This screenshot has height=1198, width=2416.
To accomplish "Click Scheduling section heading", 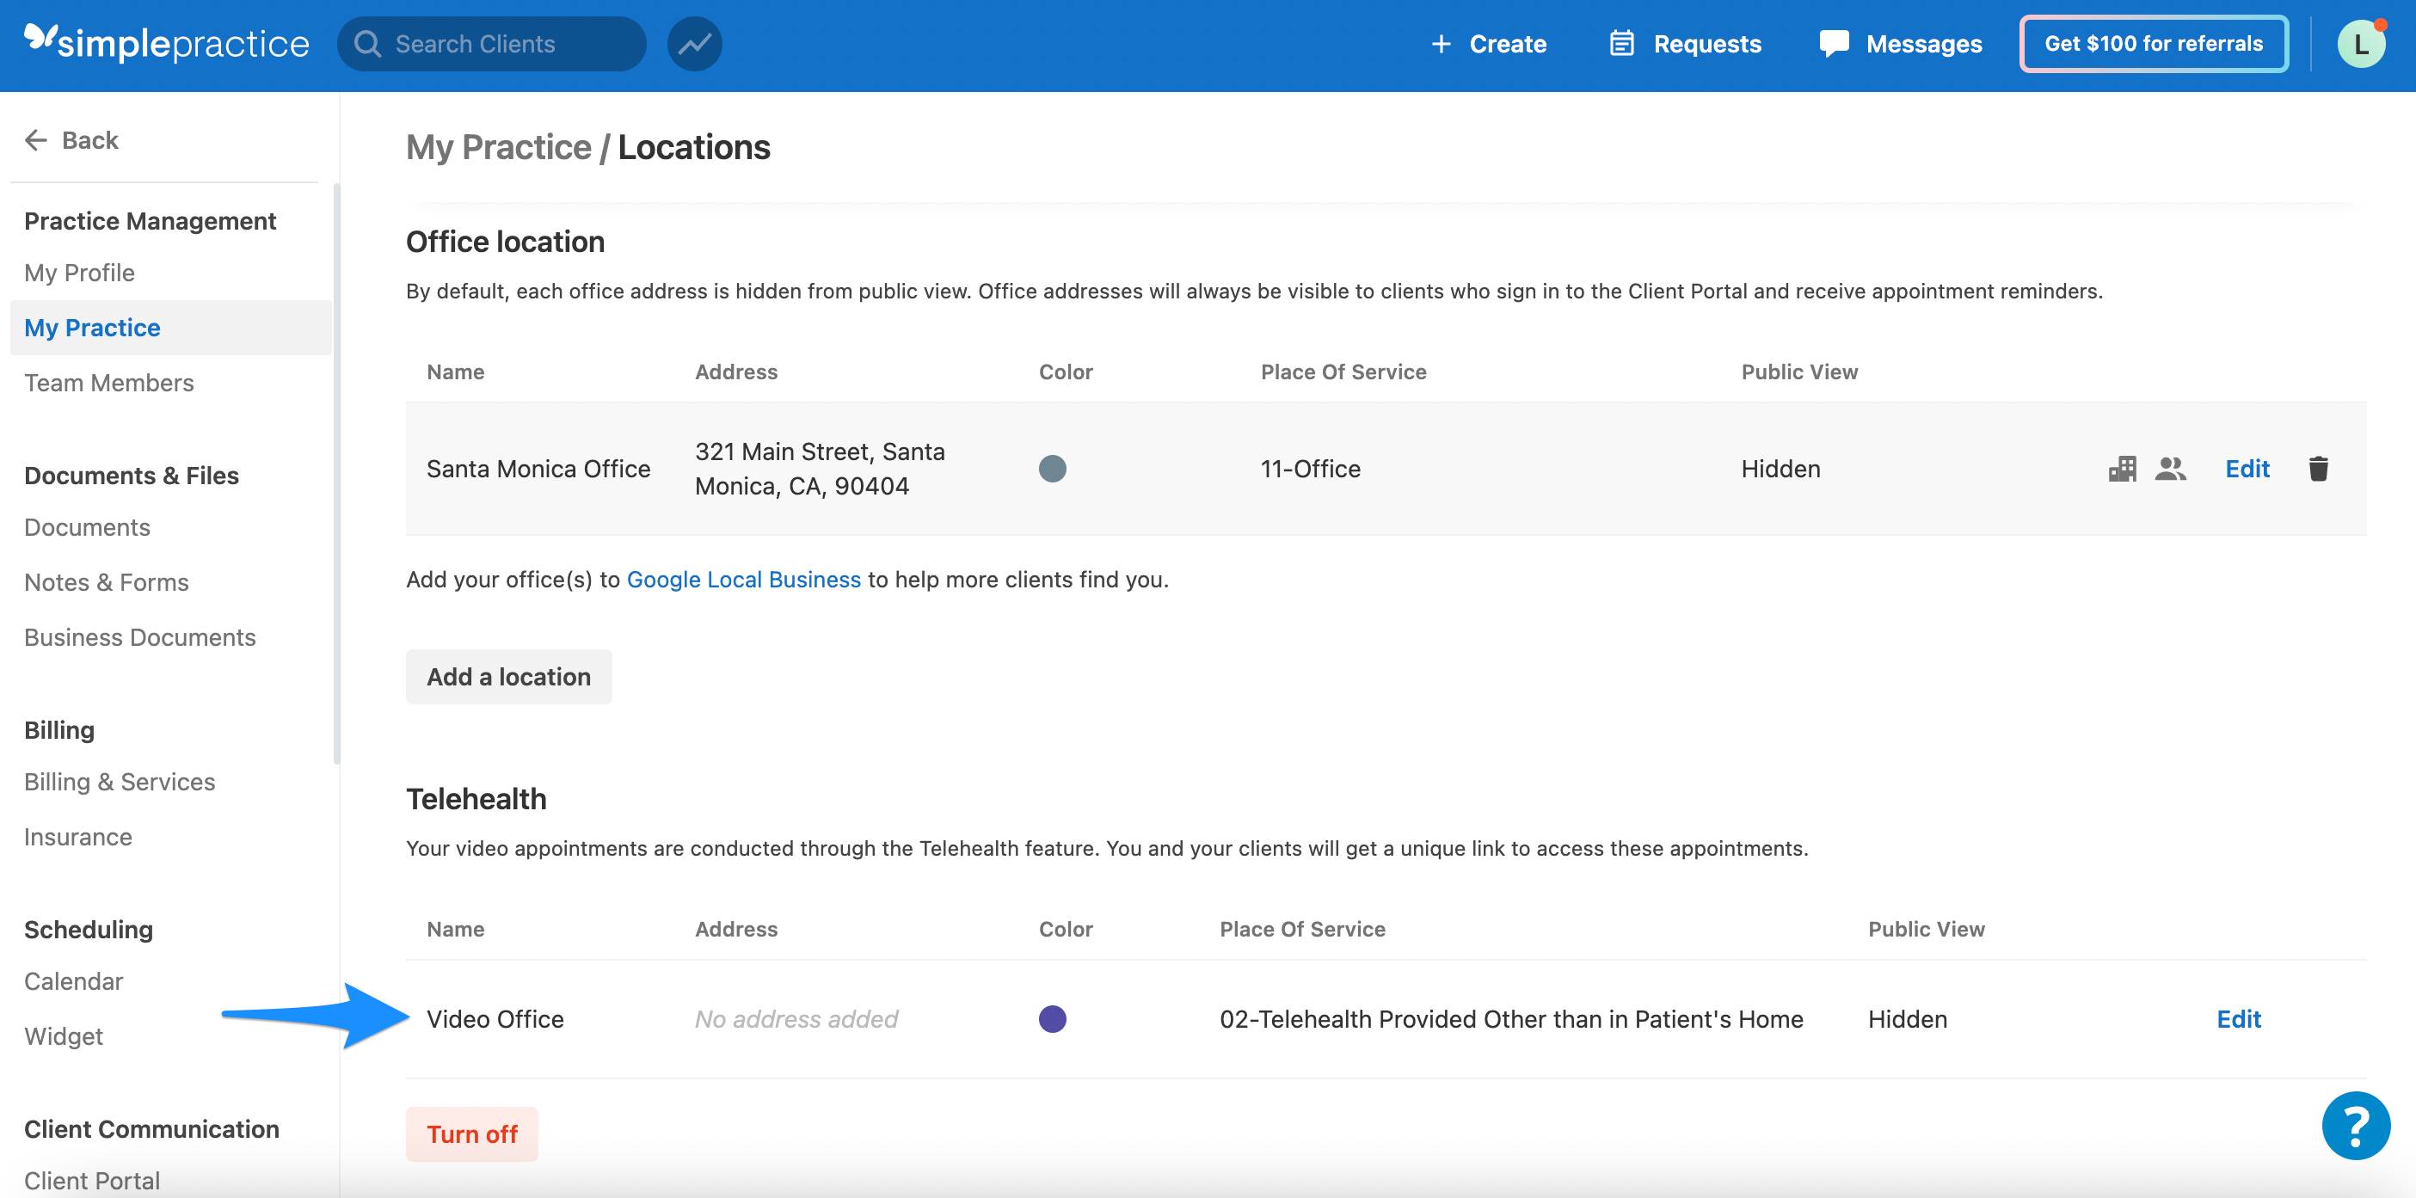I will pos(89,930).
